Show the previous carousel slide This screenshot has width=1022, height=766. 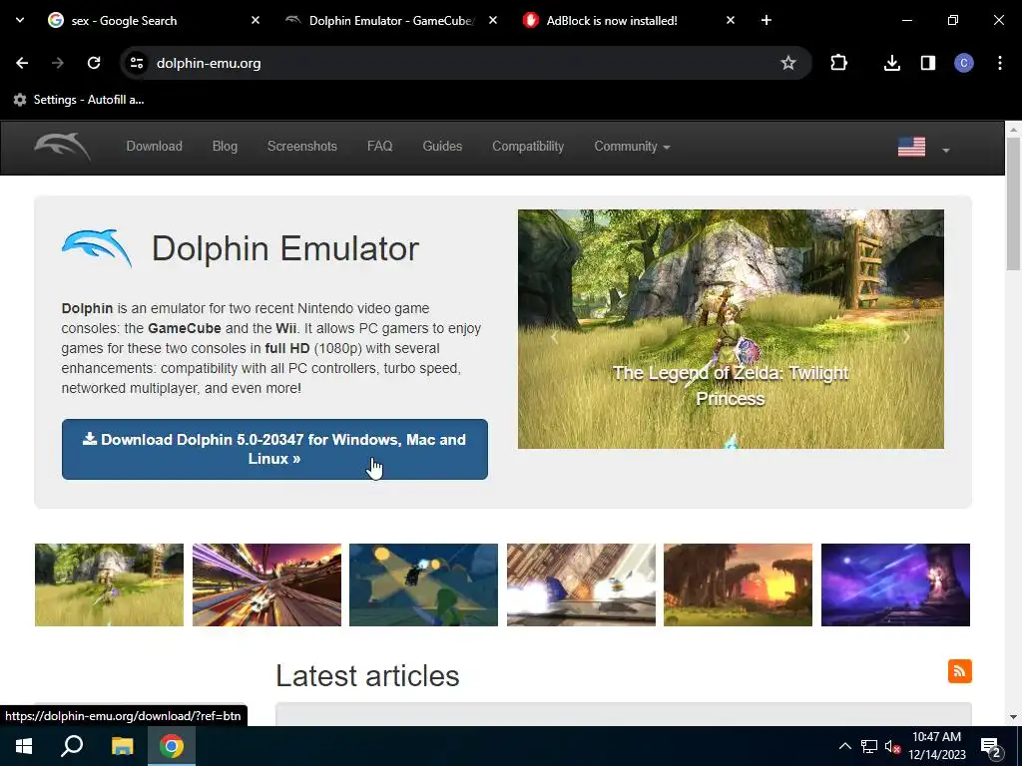(x=555, y=337)
